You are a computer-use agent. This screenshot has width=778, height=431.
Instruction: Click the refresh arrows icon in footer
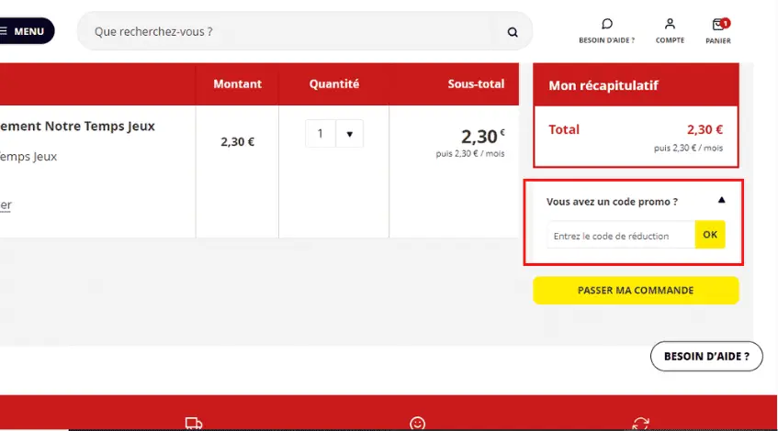640,424
